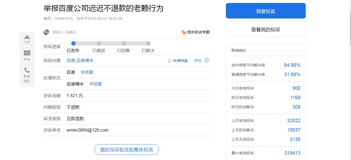
Task: Click last month's invalid complaints 3135
Action: point(295,139)
